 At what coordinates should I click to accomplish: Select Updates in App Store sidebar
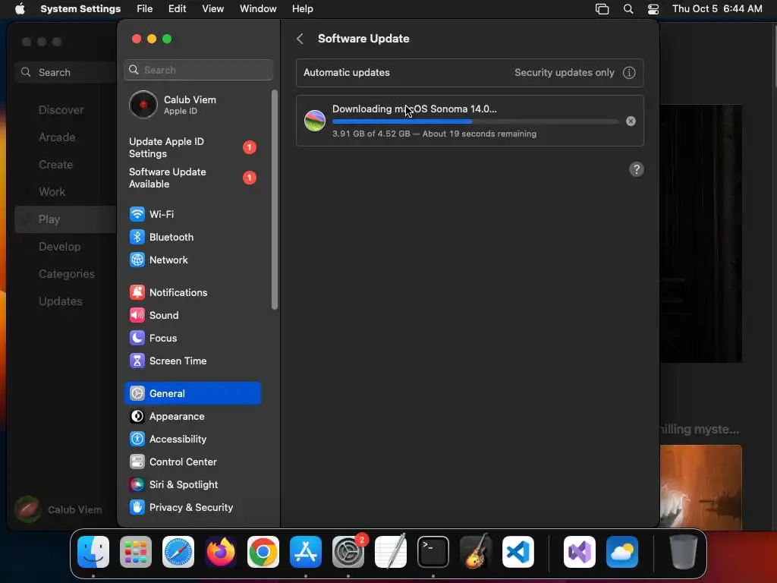pos(61,301)
